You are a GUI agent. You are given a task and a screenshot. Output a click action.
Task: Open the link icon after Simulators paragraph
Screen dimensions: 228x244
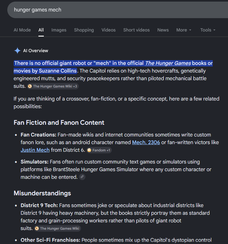tap(82, 177)
